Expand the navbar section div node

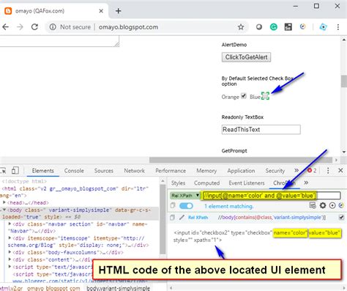(x=10, y=224)
